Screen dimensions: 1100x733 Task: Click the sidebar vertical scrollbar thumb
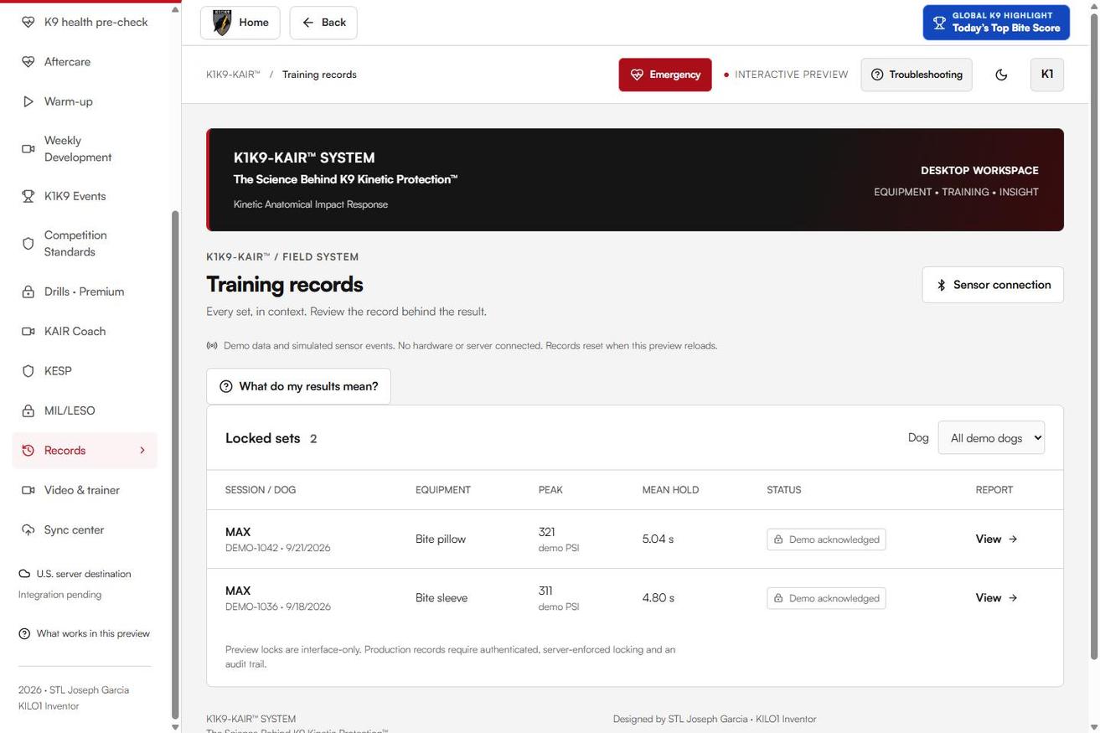coord(175,465)
